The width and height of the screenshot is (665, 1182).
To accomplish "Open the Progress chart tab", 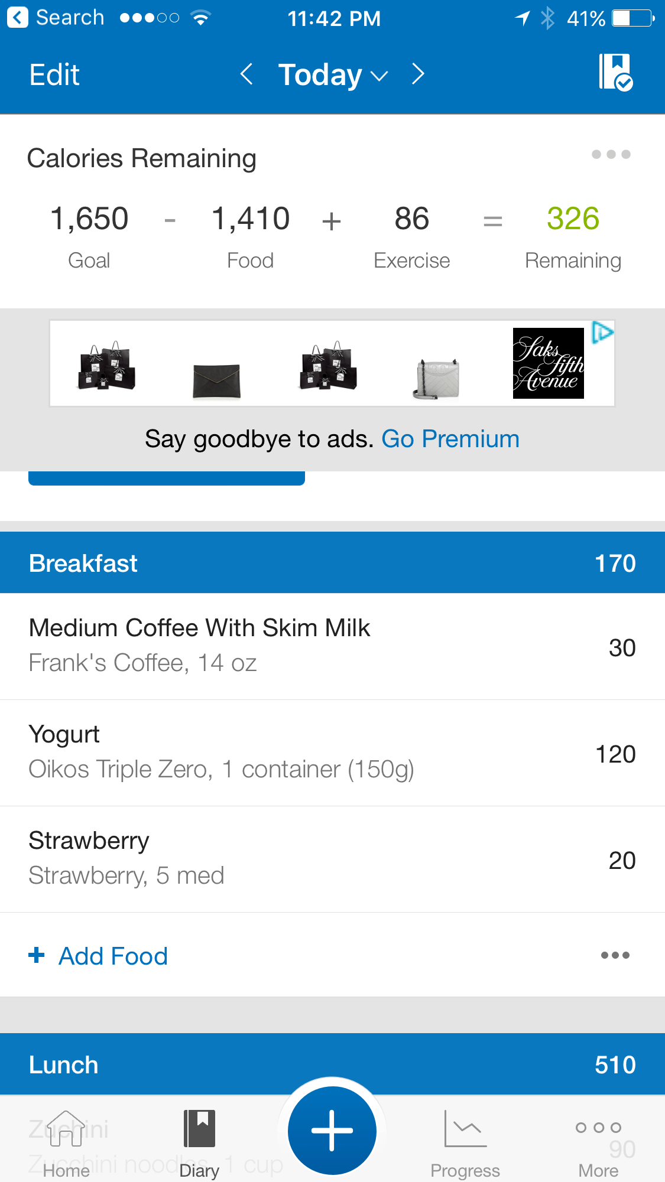I will coord(465,1144).
